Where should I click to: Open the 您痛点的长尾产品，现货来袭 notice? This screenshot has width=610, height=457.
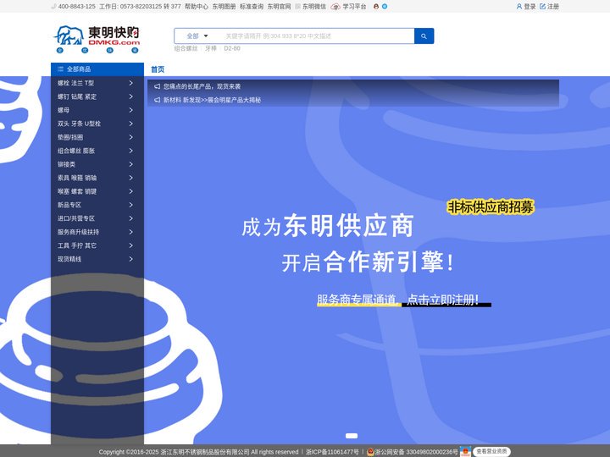click(202, 86)
